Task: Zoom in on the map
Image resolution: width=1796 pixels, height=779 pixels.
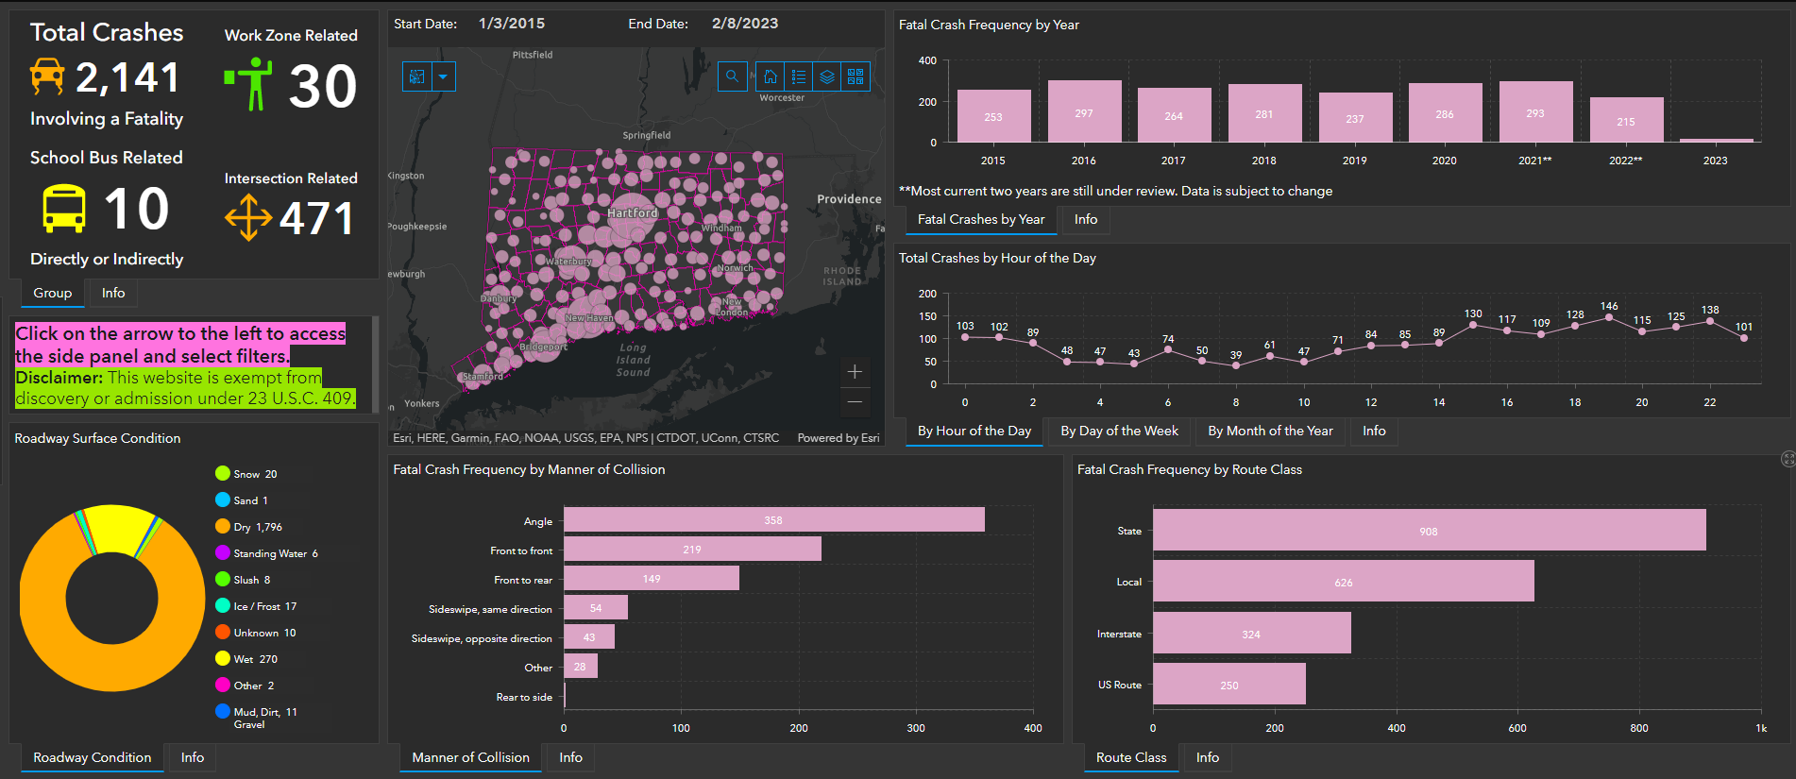Action: point(855,372)
